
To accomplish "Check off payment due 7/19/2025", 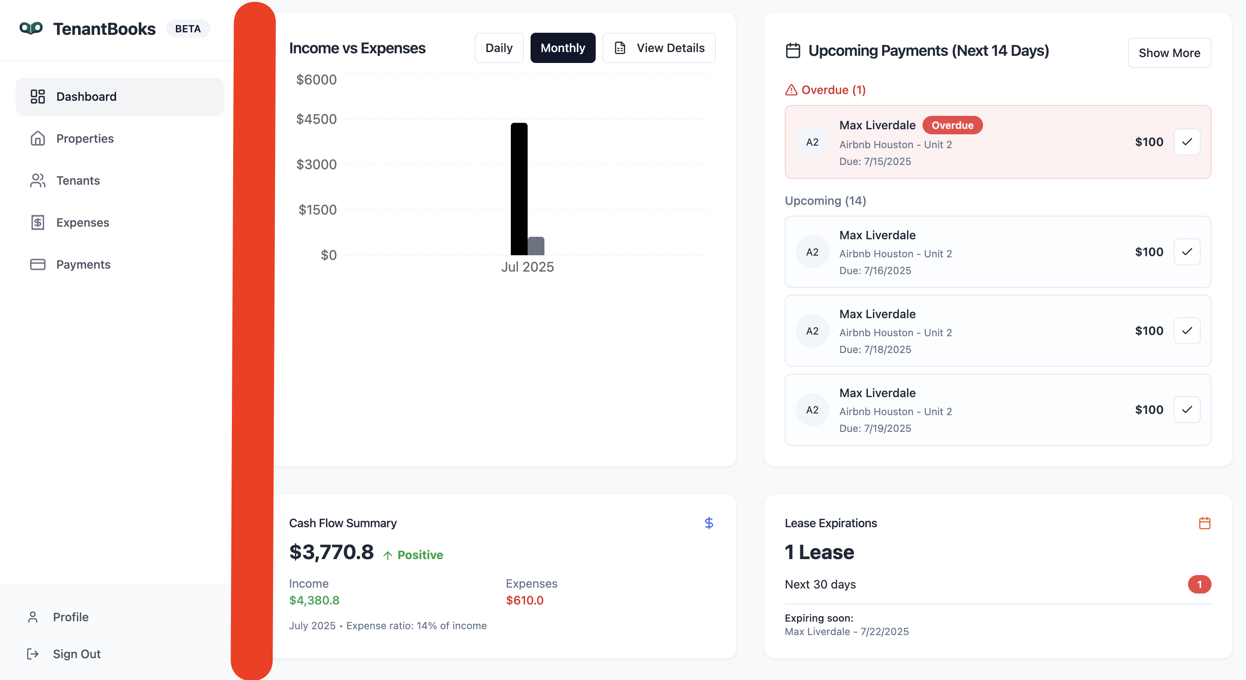I will (1187, 410).
